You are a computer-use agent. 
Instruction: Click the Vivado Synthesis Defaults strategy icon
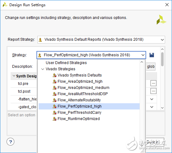pyautogui.click(x=55, y=75)
